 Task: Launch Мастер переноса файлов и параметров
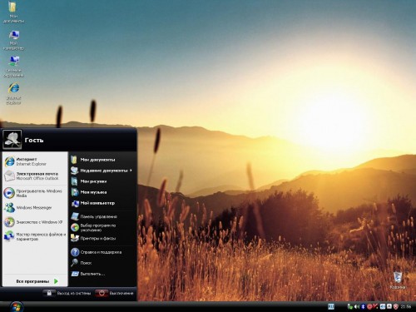coord(35,236)
